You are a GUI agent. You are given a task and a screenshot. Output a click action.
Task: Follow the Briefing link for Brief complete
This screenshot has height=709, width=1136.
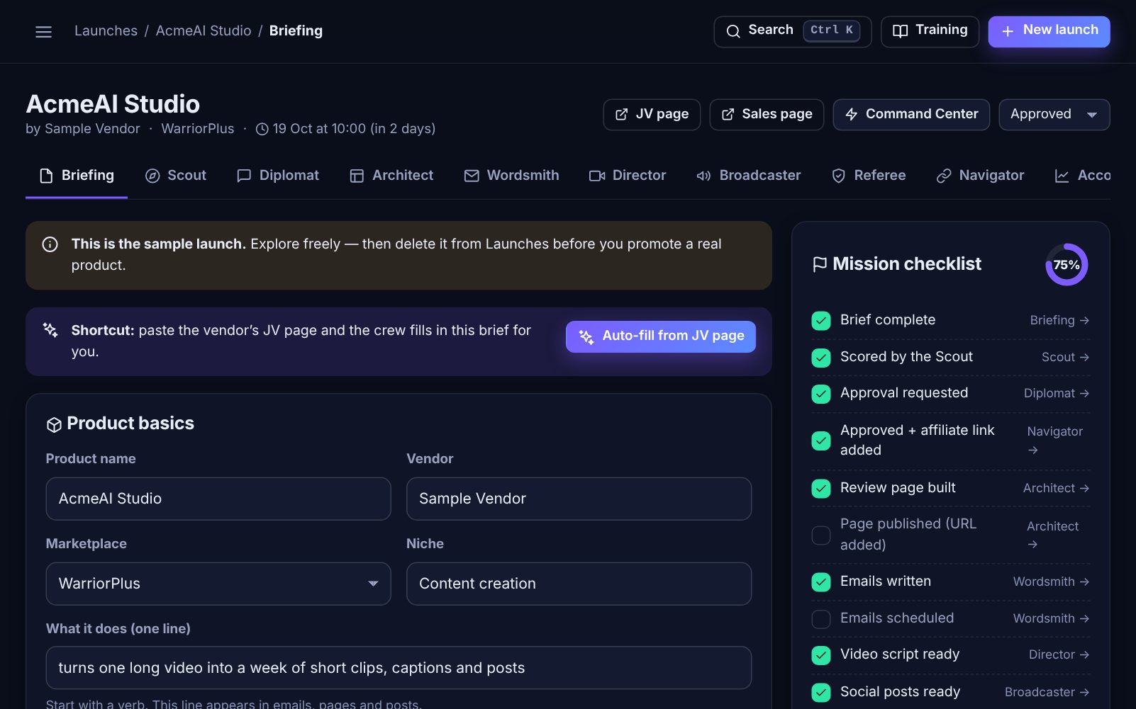(1059, 321)
